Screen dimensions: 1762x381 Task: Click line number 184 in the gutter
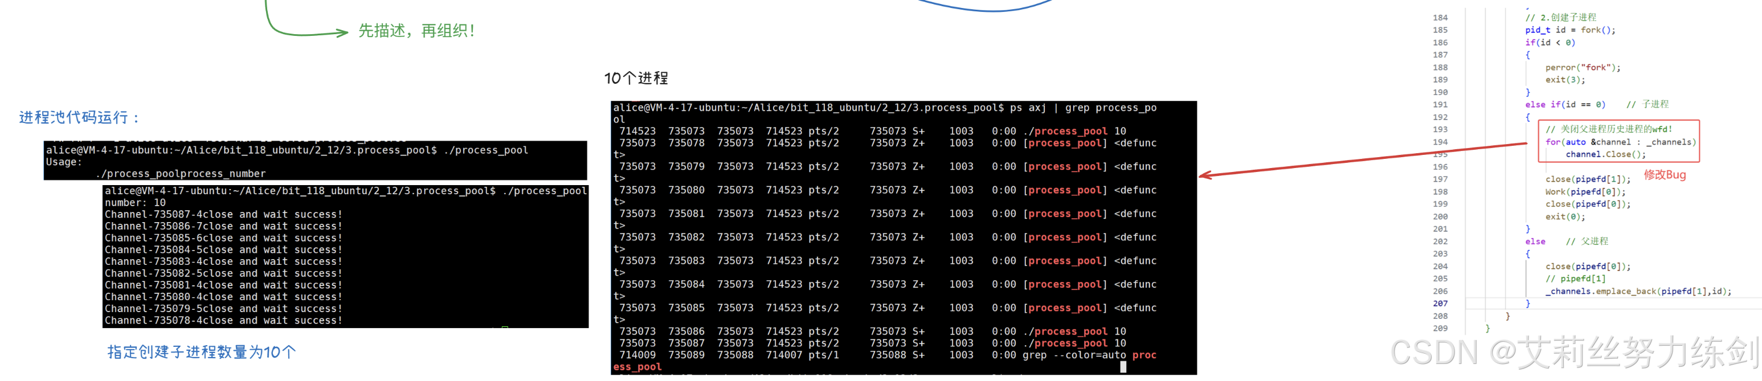click(1440, 18)
